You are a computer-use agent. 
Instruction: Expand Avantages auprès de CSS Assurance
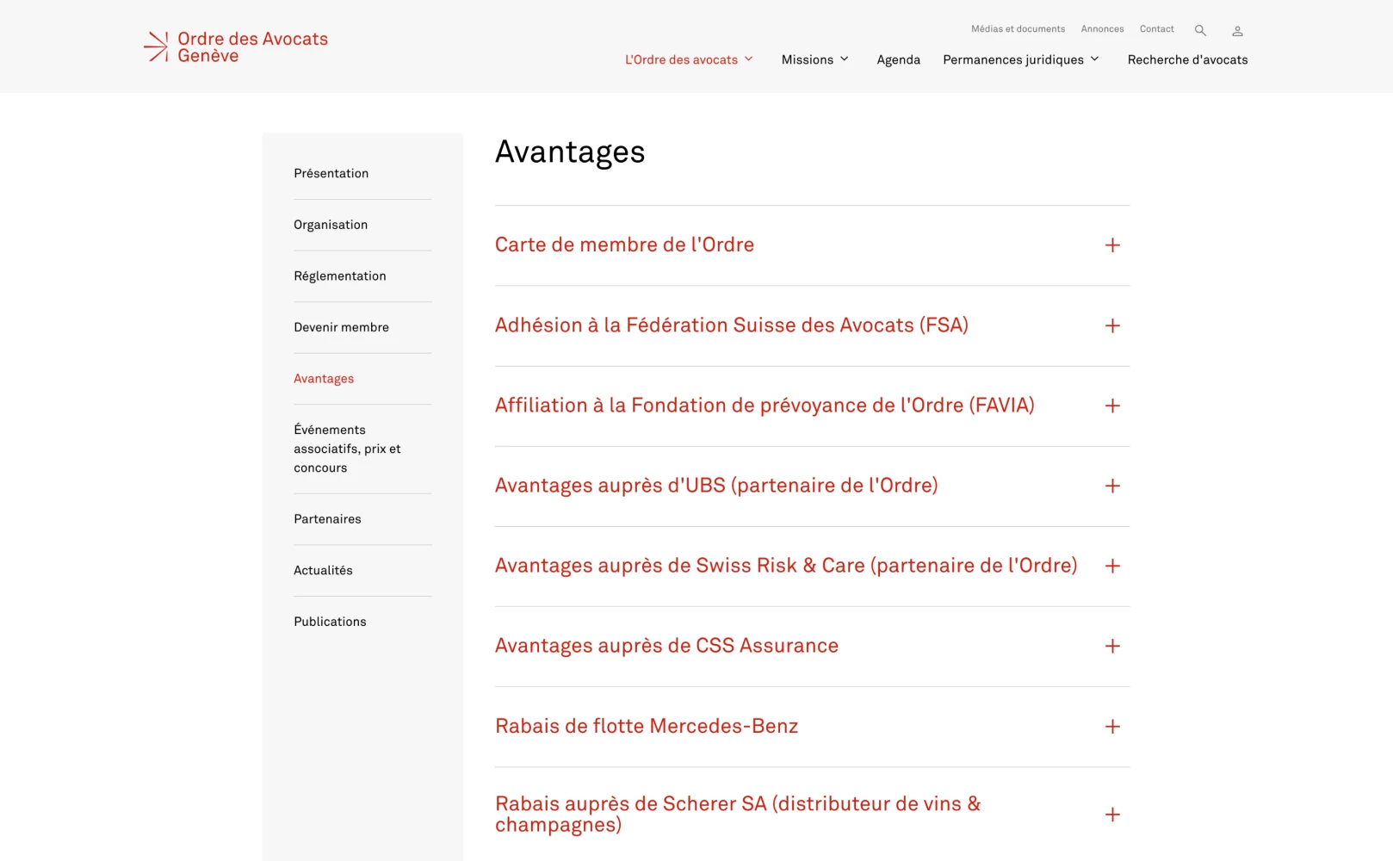point(666,646)
